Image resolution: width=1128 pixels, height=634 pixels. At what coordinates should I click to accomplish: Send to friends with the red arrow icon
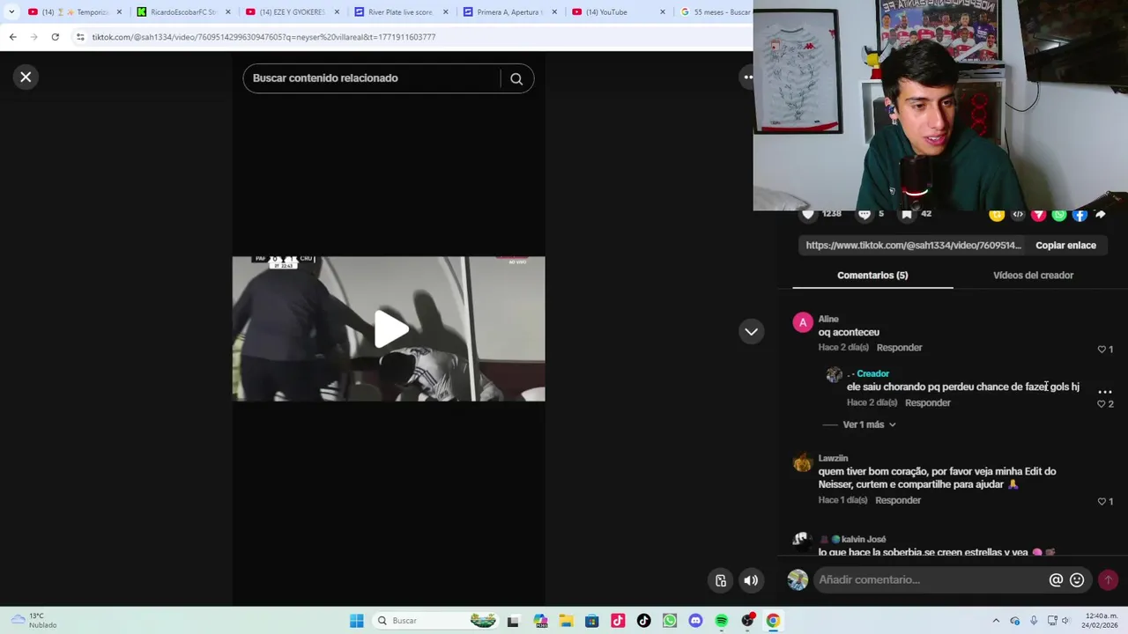[1038, 214]
